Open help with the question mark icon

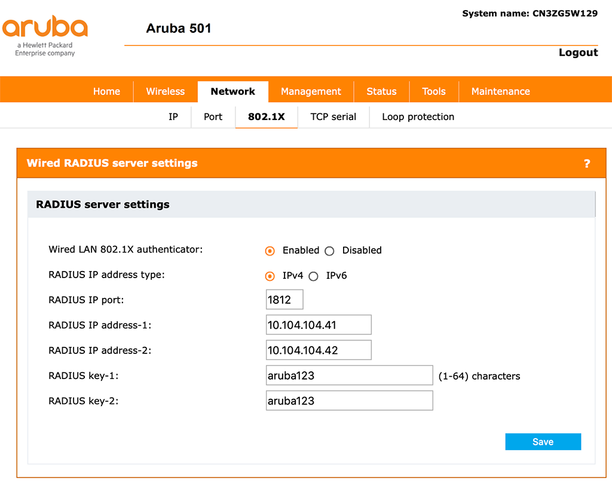587,164
